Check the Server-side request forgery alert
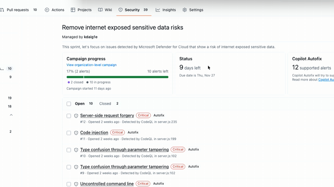This screenshot has height=187, width=334. 69,116
